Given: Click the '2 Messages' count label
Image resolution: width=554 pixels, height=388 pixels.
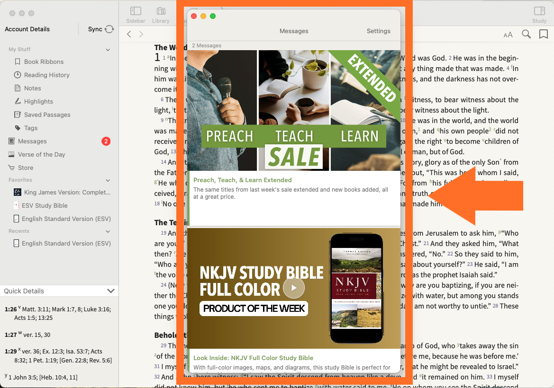Looking at the screenshot, I should coord(207,45).
